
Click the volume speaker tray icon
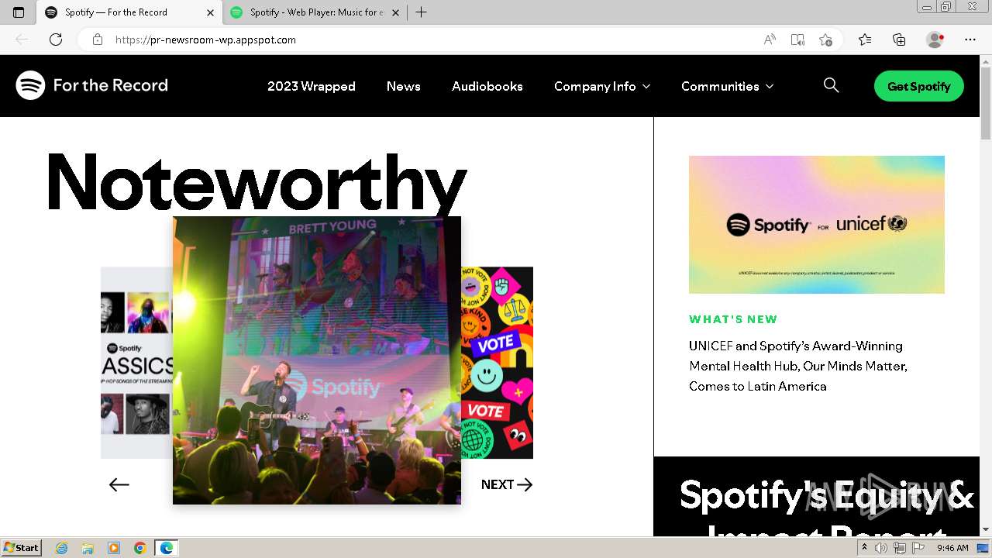pos(881,548)
